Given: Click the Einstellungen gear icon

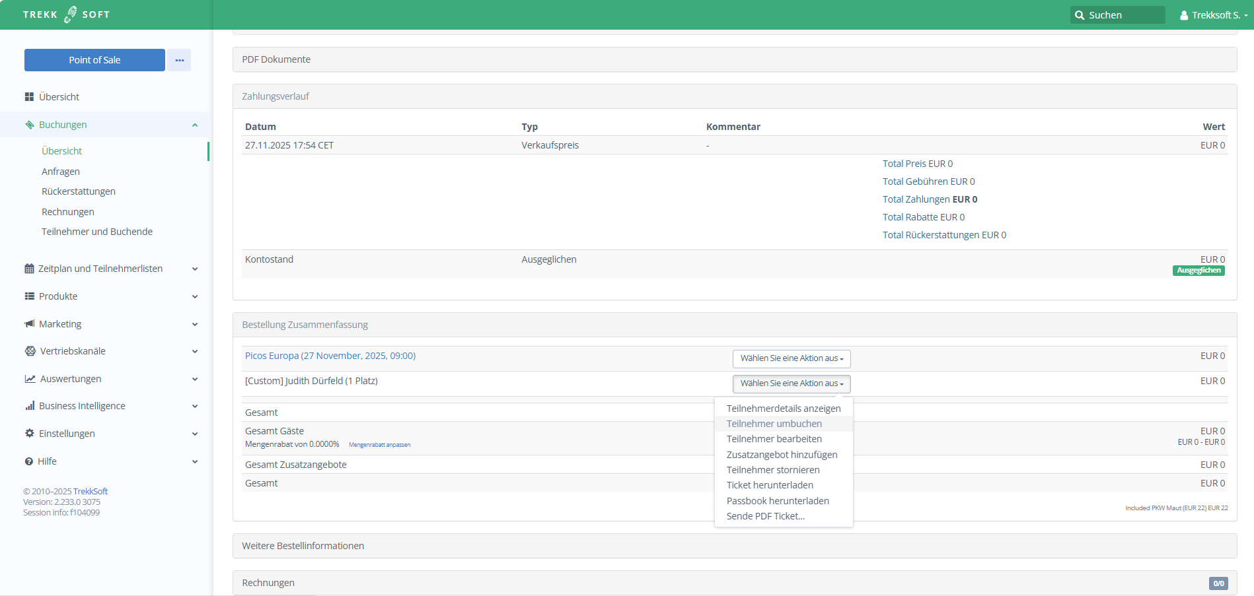Looking at the screenshot, I should tap(29, 434).
